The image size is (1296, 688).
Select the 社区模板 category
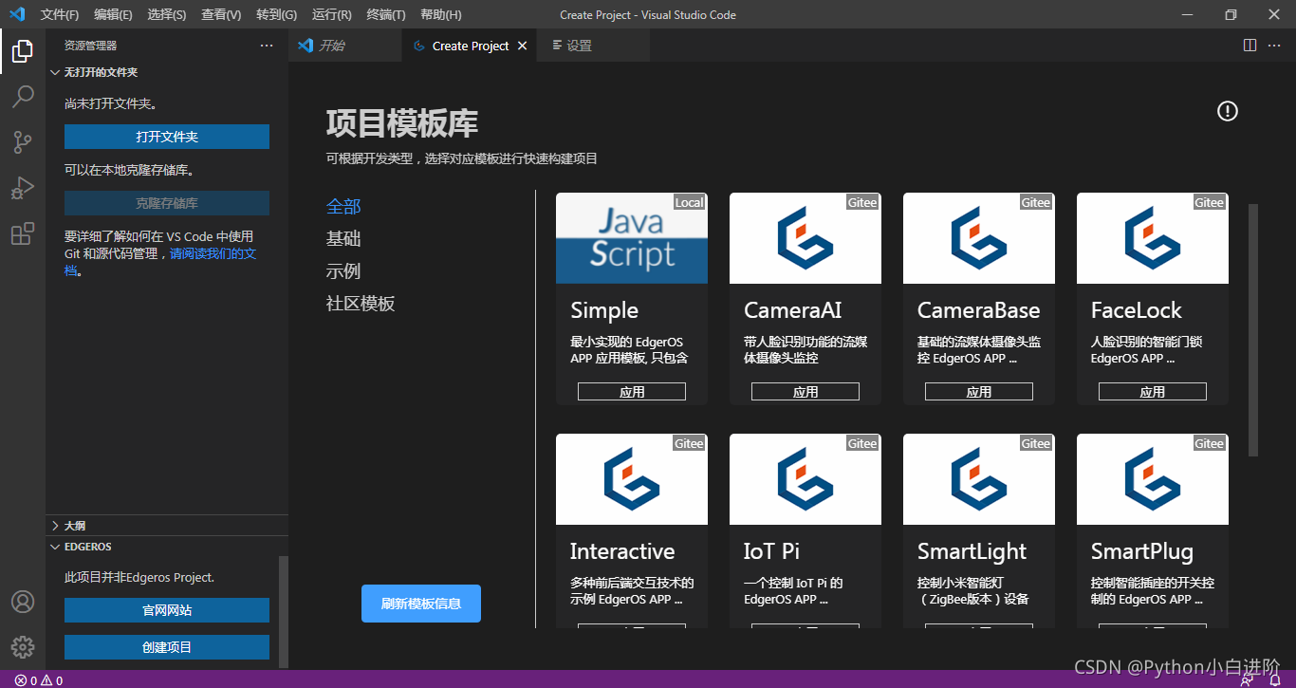[x=361, y=303]
